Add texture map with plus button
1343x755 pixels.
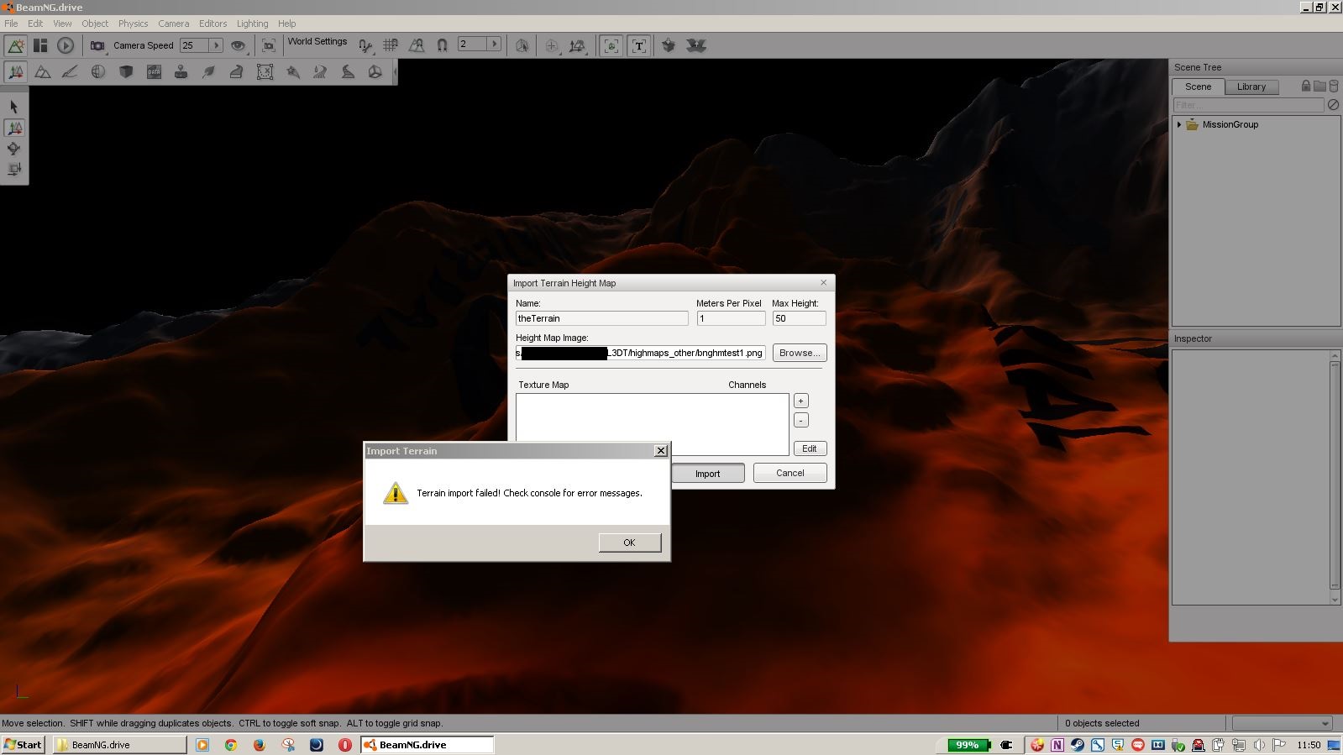(x=801, y=401)
